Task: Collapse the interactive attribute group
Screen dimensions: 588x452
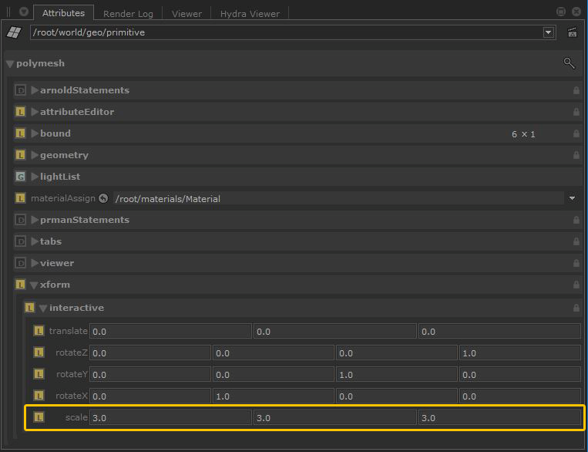Action: 43,308
